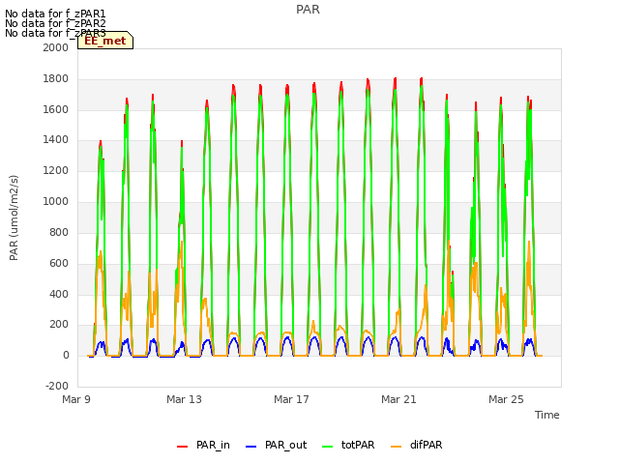Click the 1800 y-axis tick label

(56, 79)
